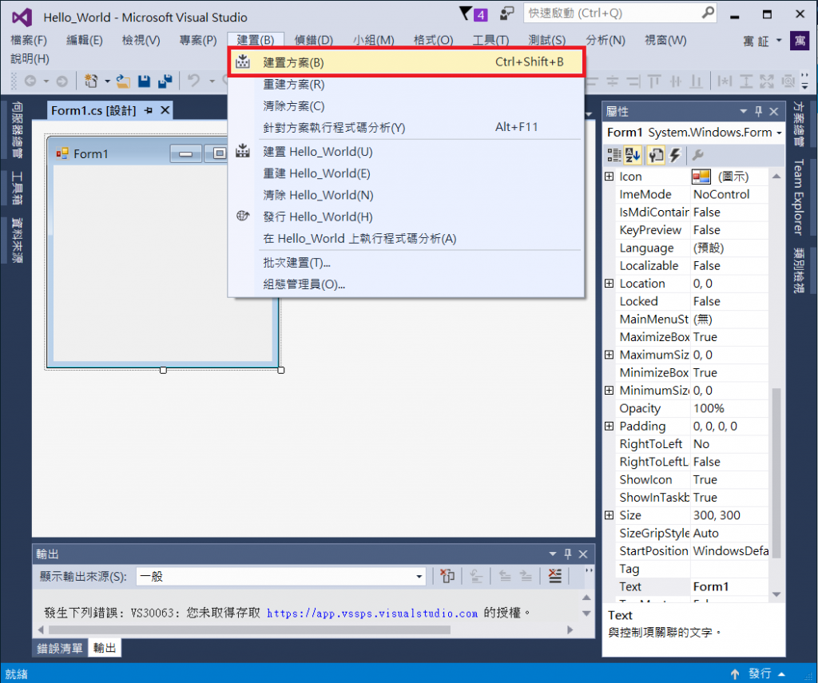Click the Alphabetical sort icon in Properties

click(633, 155)
